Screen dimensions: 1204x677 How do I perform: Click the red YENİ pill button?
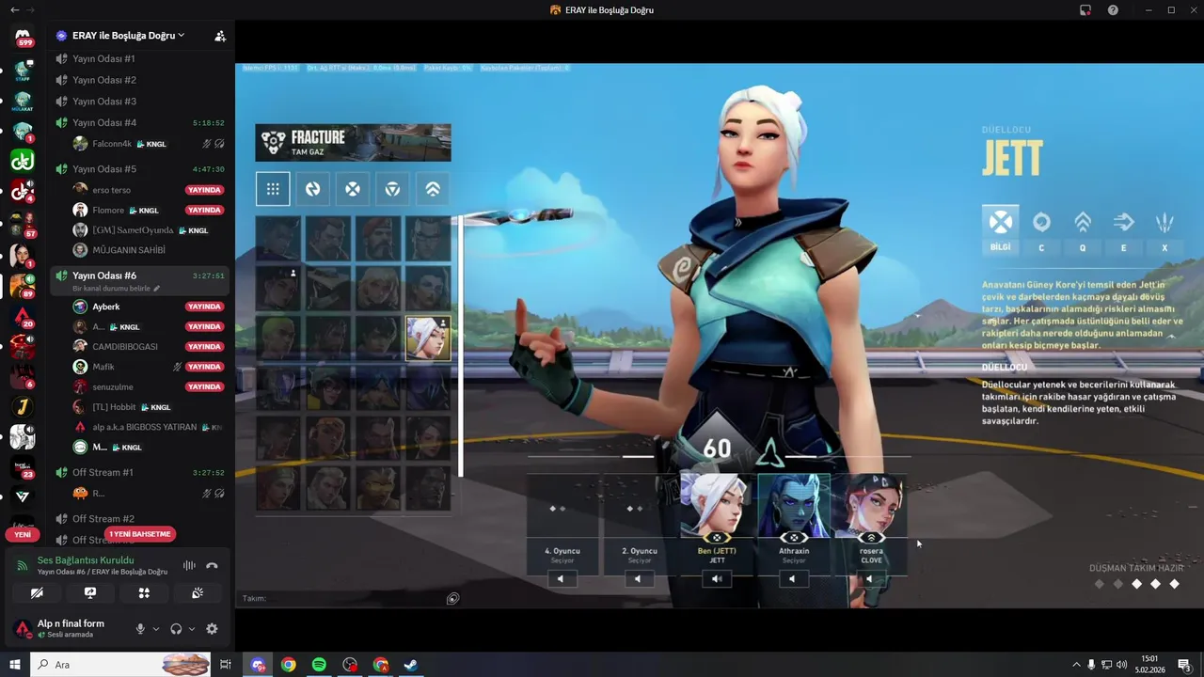pyautogui.click(x=23, y=534)
